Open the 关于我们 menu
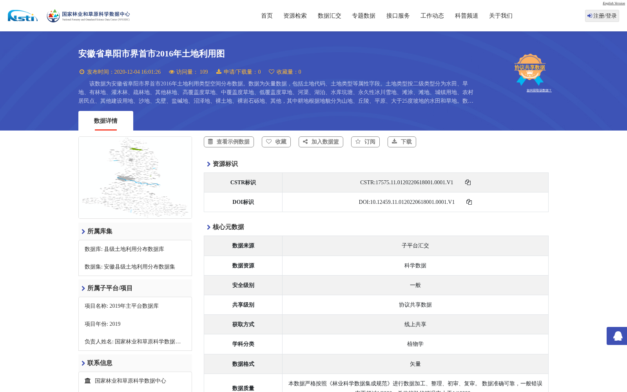The image size is (627, 392). click(501, 16)
